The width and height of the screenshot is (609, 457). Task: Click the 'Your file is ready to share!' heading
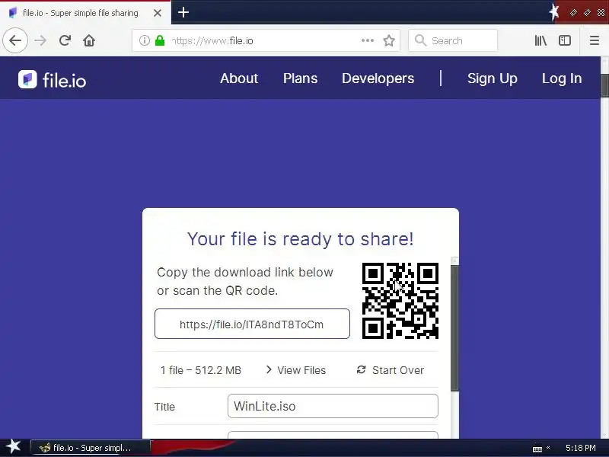[300, 238]
